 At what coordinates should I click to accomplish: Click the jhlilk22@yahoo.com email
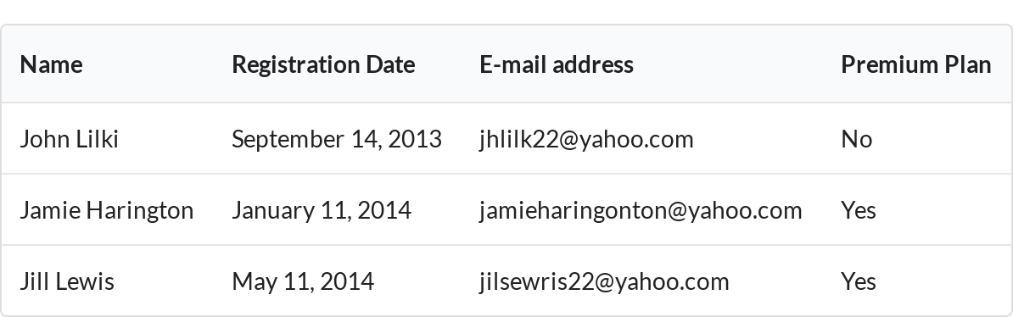pyautogui.click(x=586, y=139)
